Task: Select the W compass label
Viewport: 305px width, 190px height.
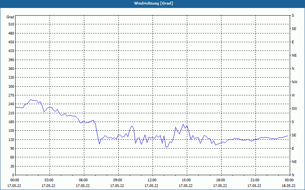Action: [x=293, y=95]
